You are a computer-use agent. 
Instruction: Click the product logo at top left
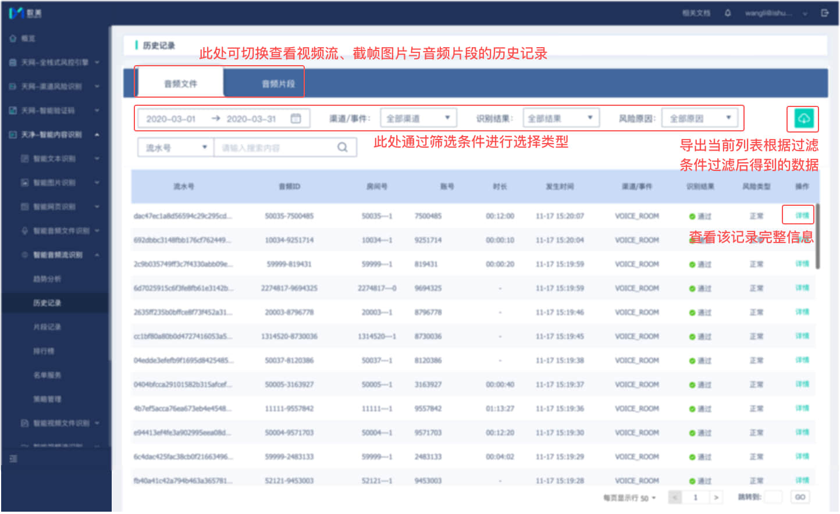[25, 13]
